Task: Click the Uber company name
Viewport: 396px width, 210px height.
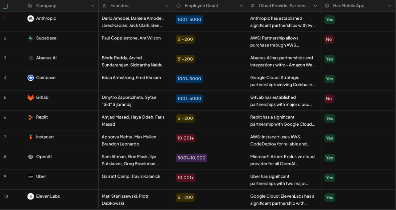Action: click(x=41, y=176)
